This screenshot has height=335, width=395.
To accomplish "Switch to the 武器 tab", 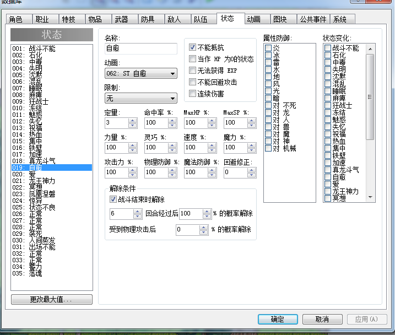I will click(x=125, y=19).
